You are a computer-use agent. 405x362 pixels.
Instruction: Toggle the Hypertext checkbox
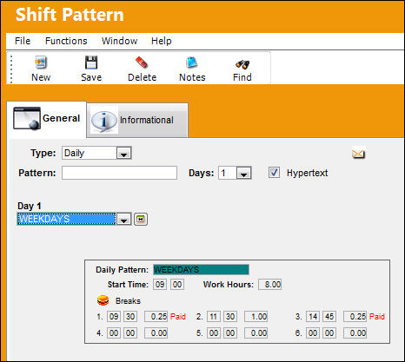point(274,173)
